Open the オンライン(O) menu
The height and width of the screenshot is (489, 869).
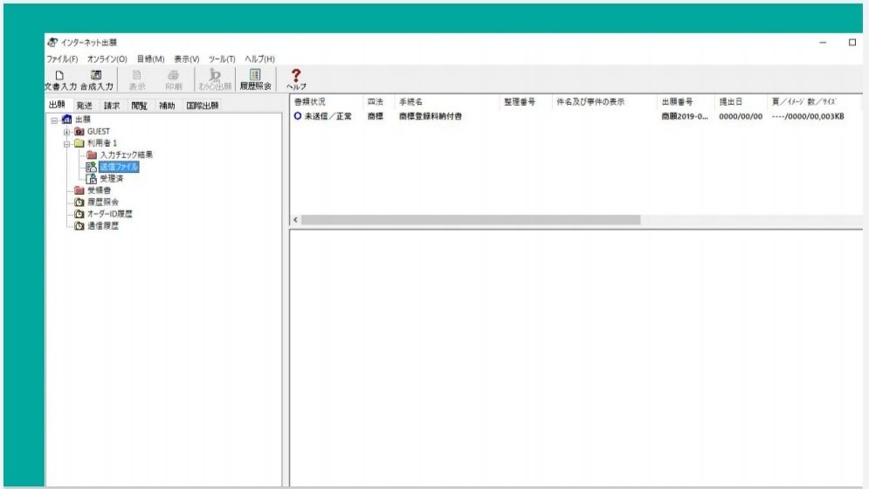107,59
